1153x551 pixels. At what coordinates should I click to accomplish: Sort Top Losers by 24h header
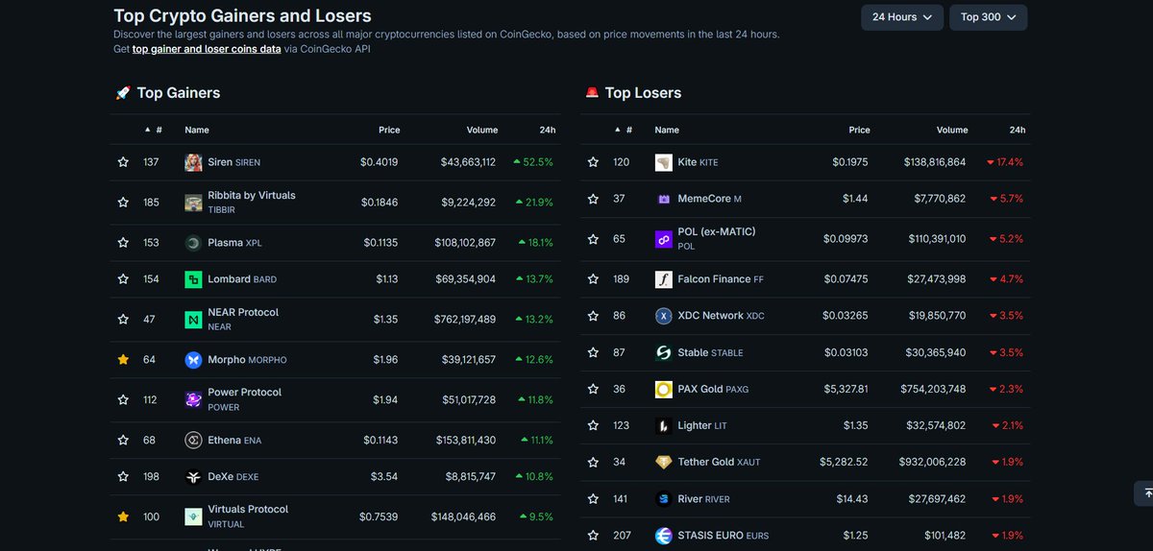click(1018, 130)
